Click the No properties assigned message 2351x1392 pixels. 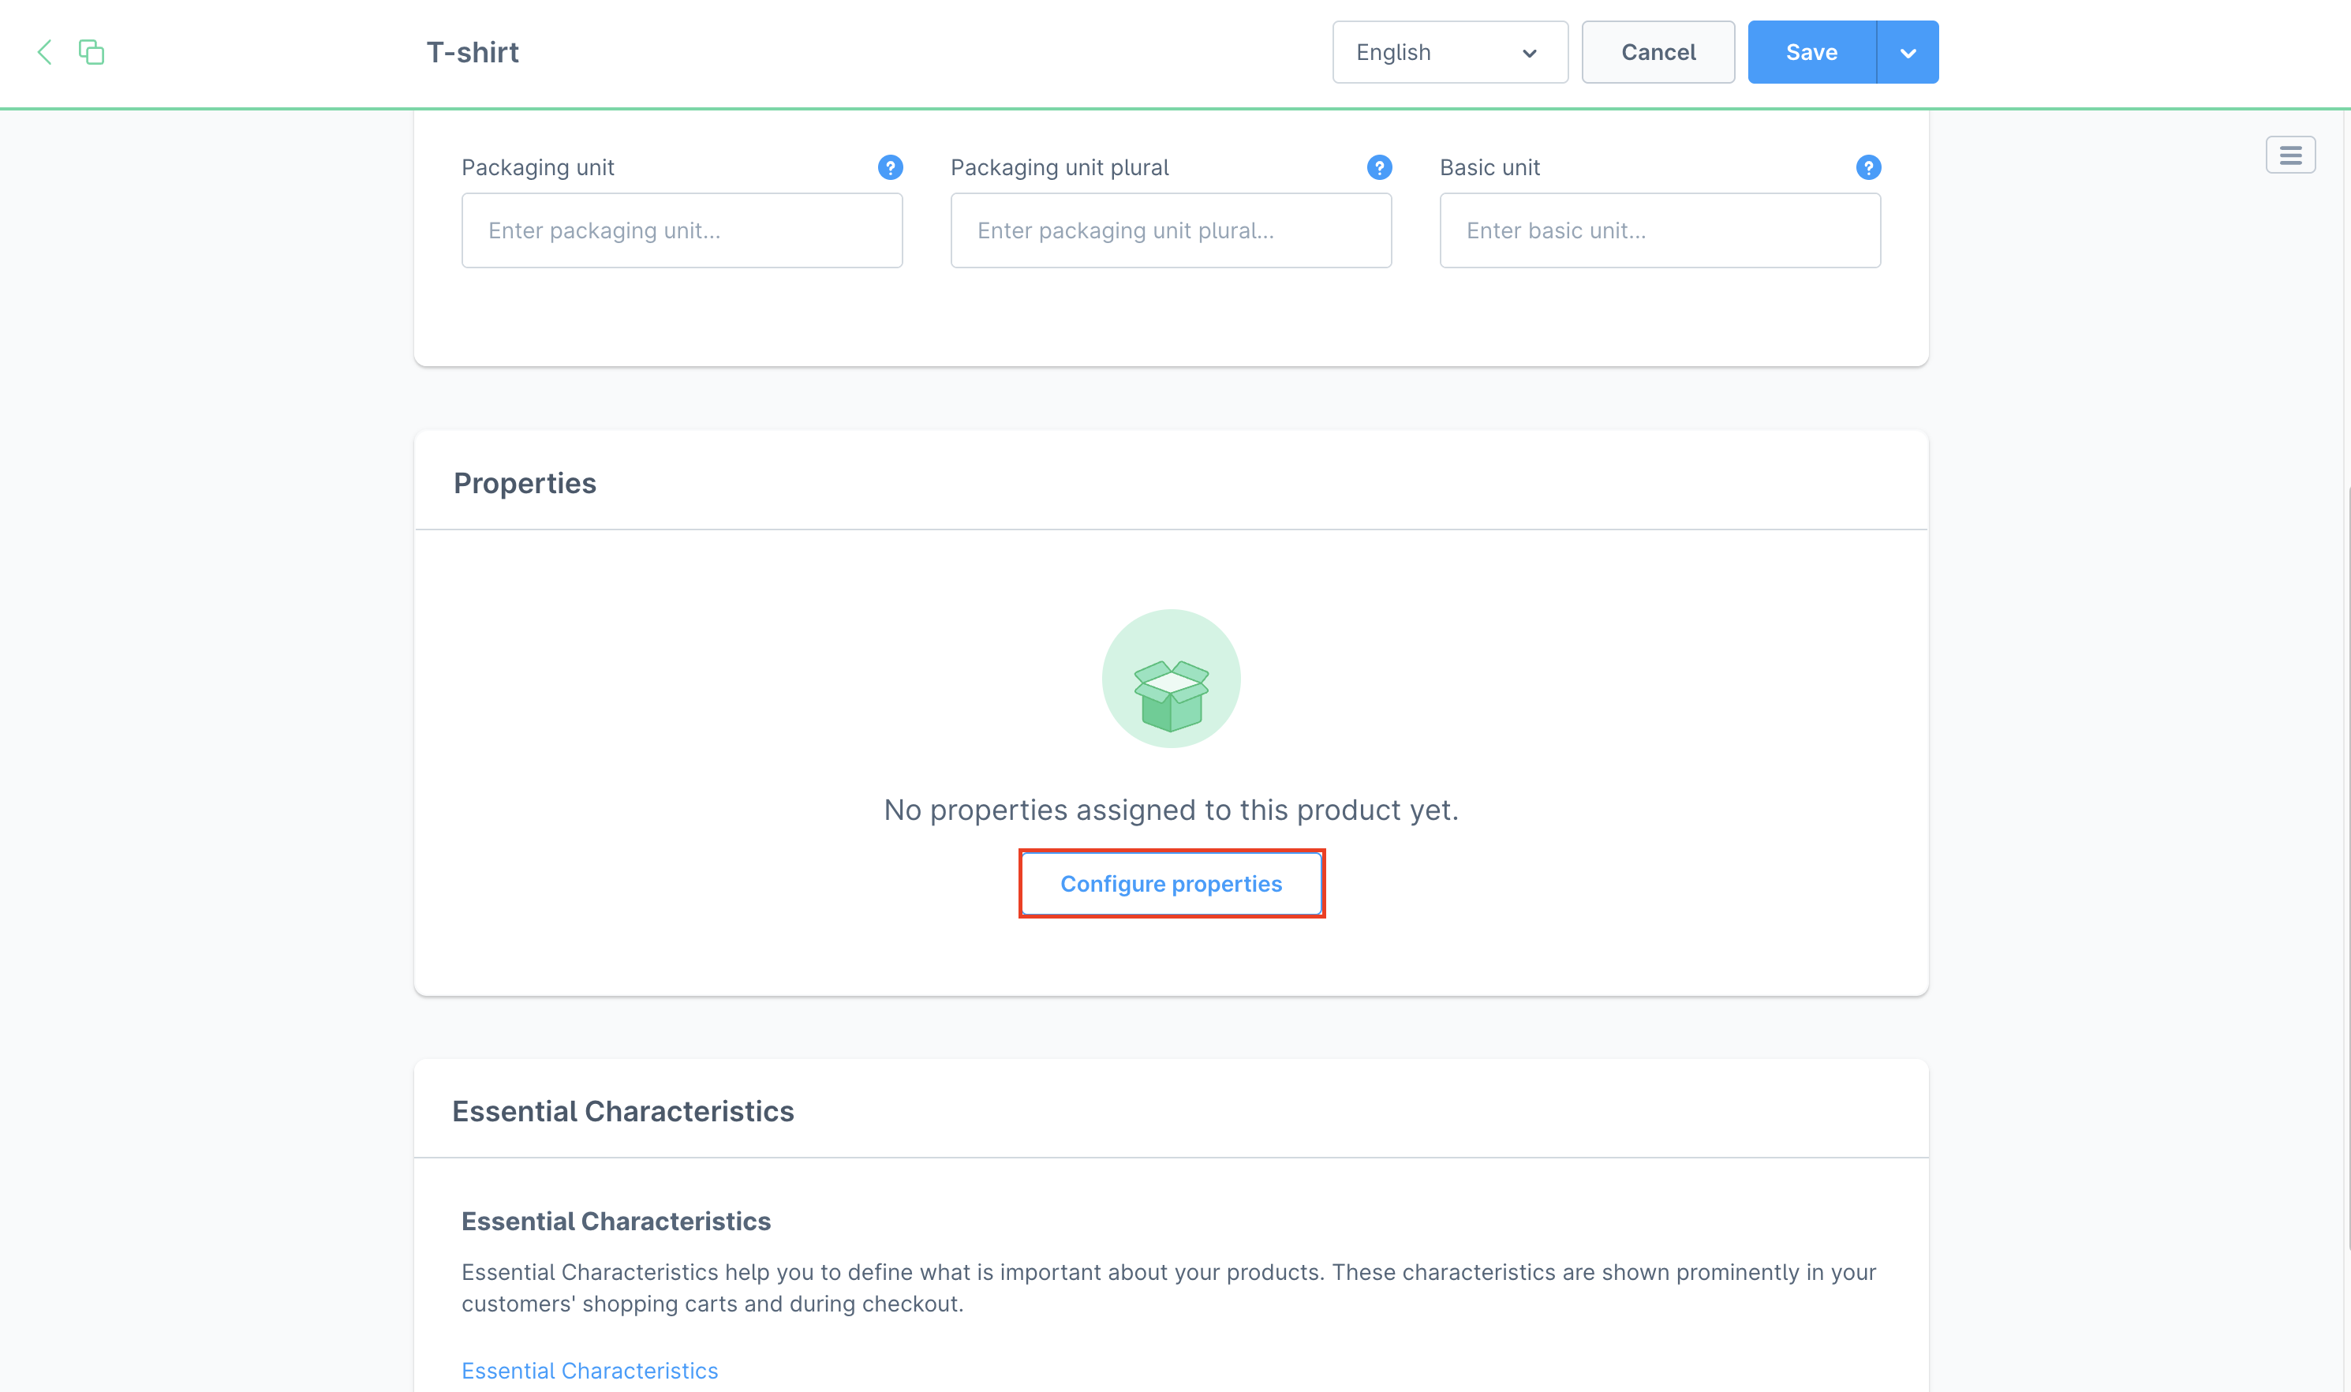pos(1170,810)
